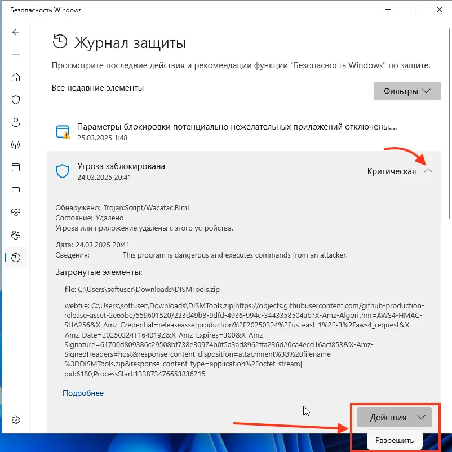Open Settings gear at sidebar bottom

[16, 420]
